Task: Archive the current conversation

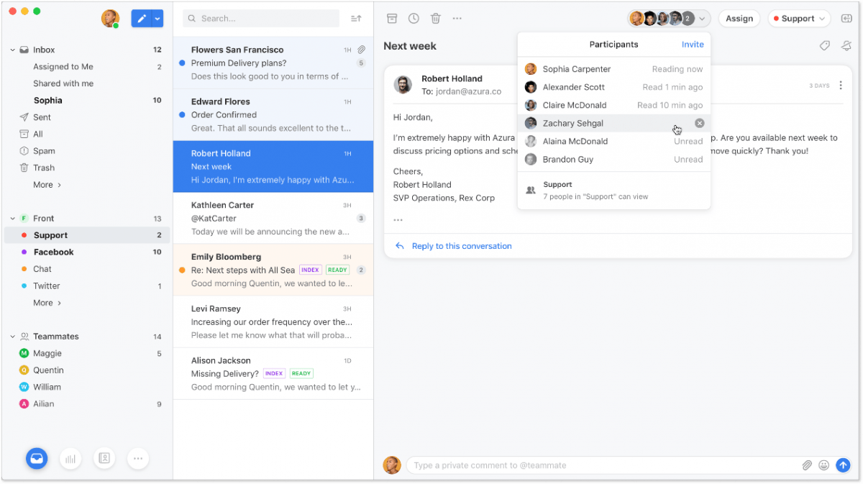Action: coord(392,18)
